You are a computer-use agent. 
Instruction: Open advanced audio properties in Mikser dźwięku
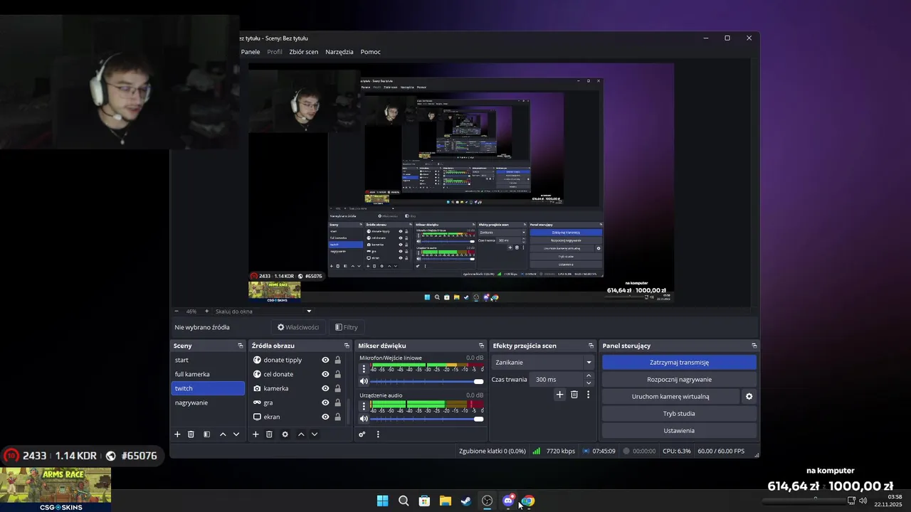(x=362, y=434)
